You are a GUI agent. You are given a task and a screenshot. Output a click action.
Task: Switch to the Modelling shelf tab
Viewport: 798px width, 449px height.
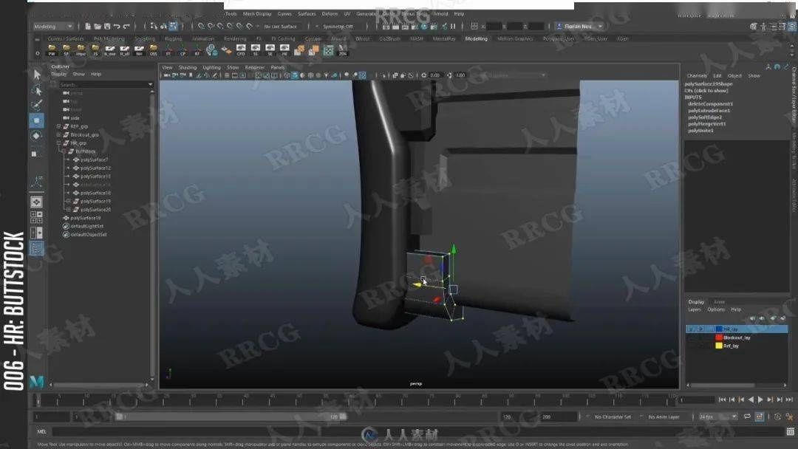pyautogui.click(x=477, y=38)
